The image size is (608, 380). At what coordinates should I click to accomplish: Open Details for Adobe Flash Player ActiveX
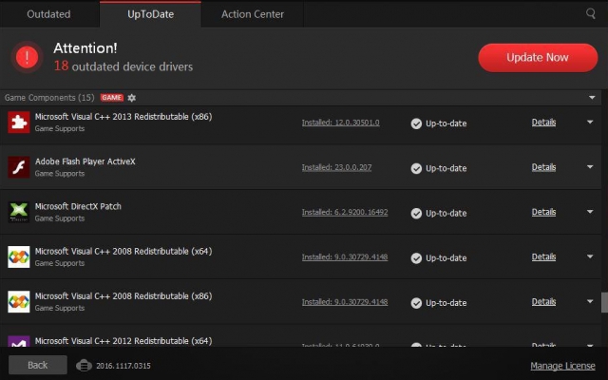click(x=543, y=167)
